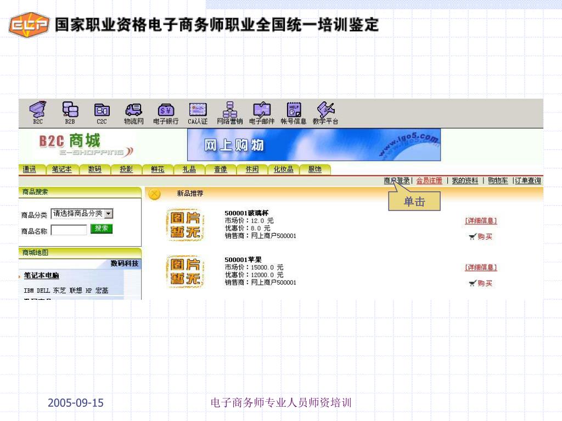Click the 新品推荐 section title
The height and width of the screenshot is (421, 562).
pos(190,194)
